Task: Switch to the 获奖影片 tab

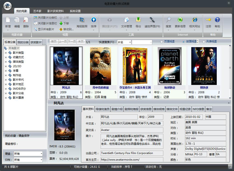Action: (x=36, y=42)
